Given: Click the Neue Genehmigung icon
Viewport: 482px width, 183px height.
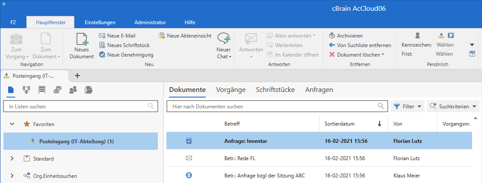Looking at the screenshot, I should (x=102, y=55).
